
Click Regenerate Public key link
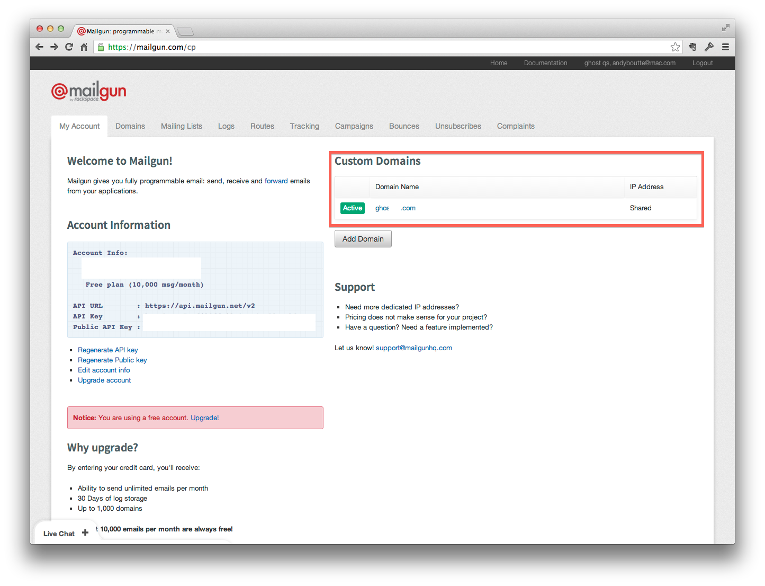112,360
